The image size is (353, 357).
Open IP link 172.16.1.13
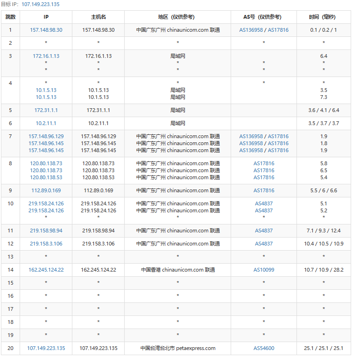tap(46, 56)
